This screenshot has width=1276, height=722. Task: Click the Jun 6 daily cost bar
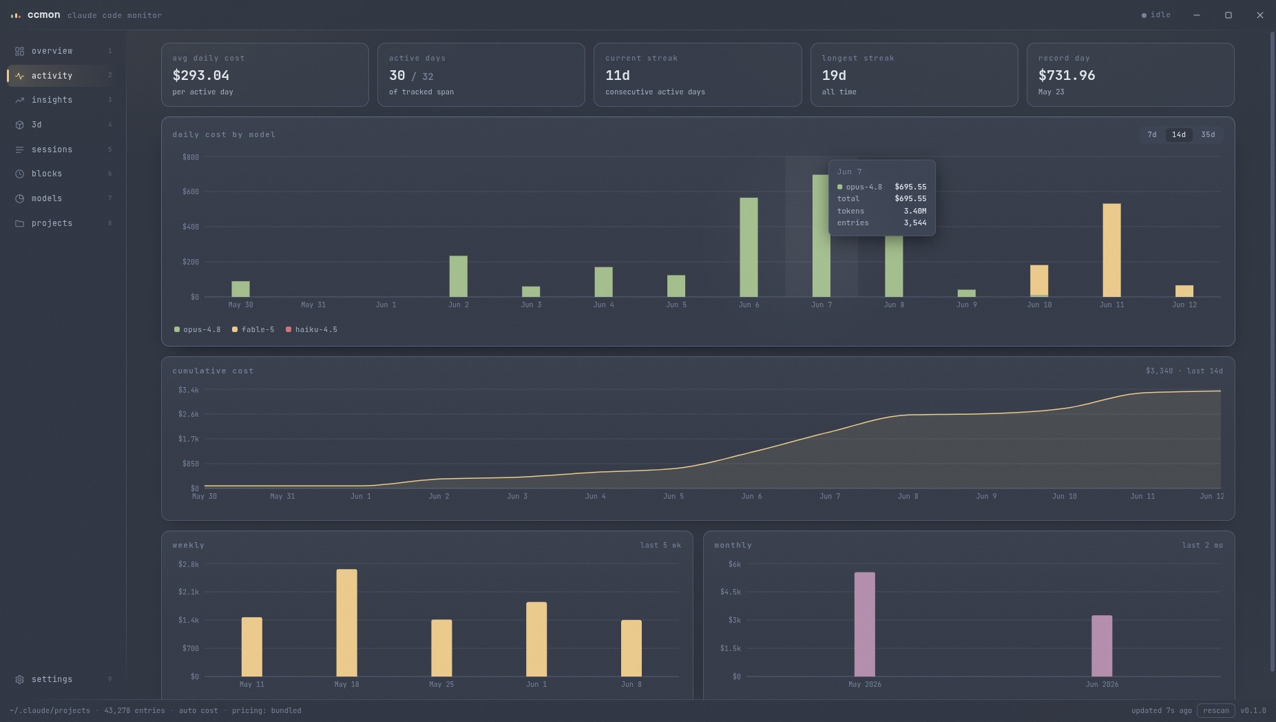[x=749, y=247]
